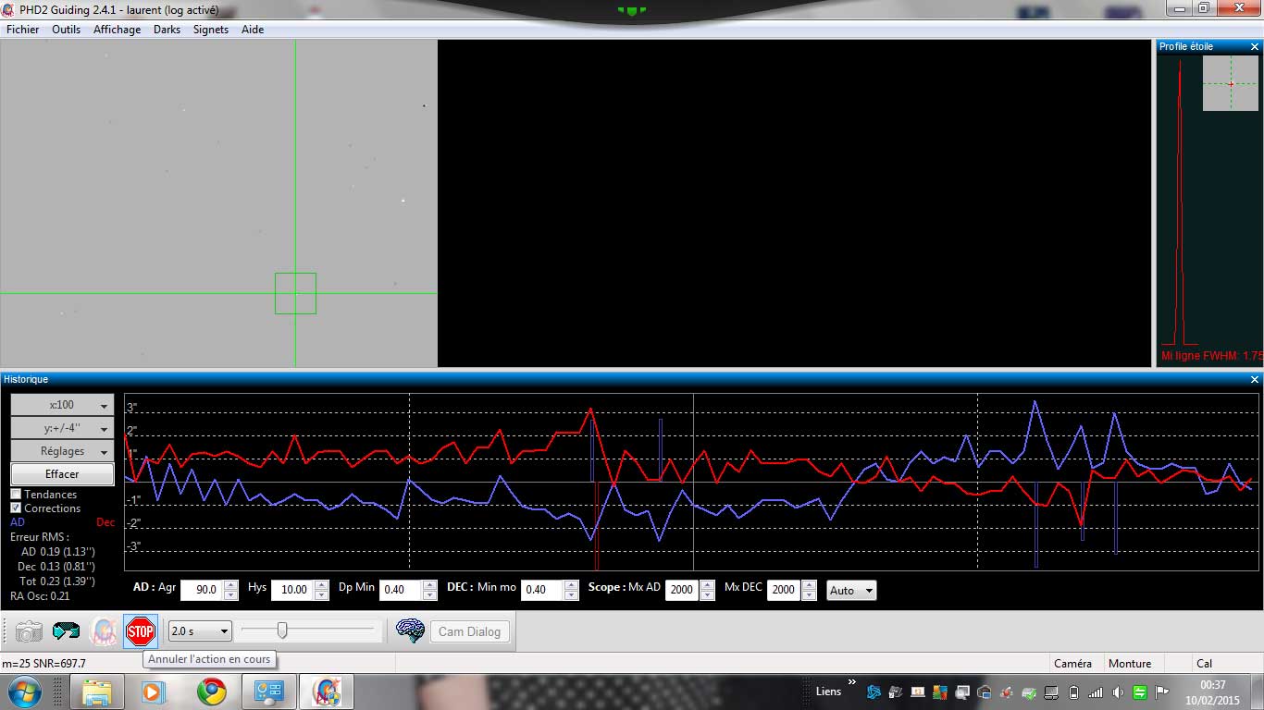This screenshot has width=1264, height=710.
Task: Click the camera connect equipment icon
Action: 29,631
